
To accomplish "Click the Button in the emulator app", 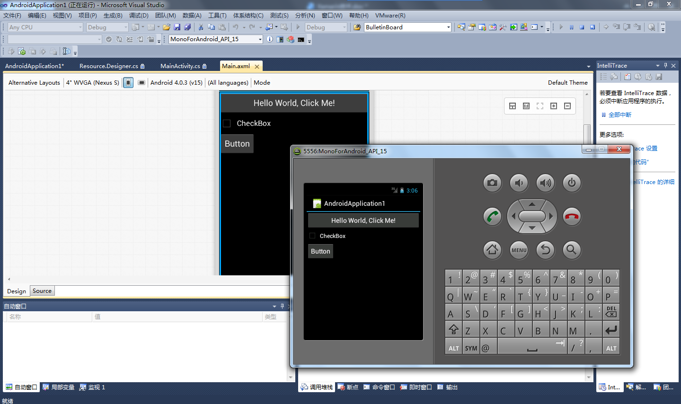I will [x=320, y=251].
